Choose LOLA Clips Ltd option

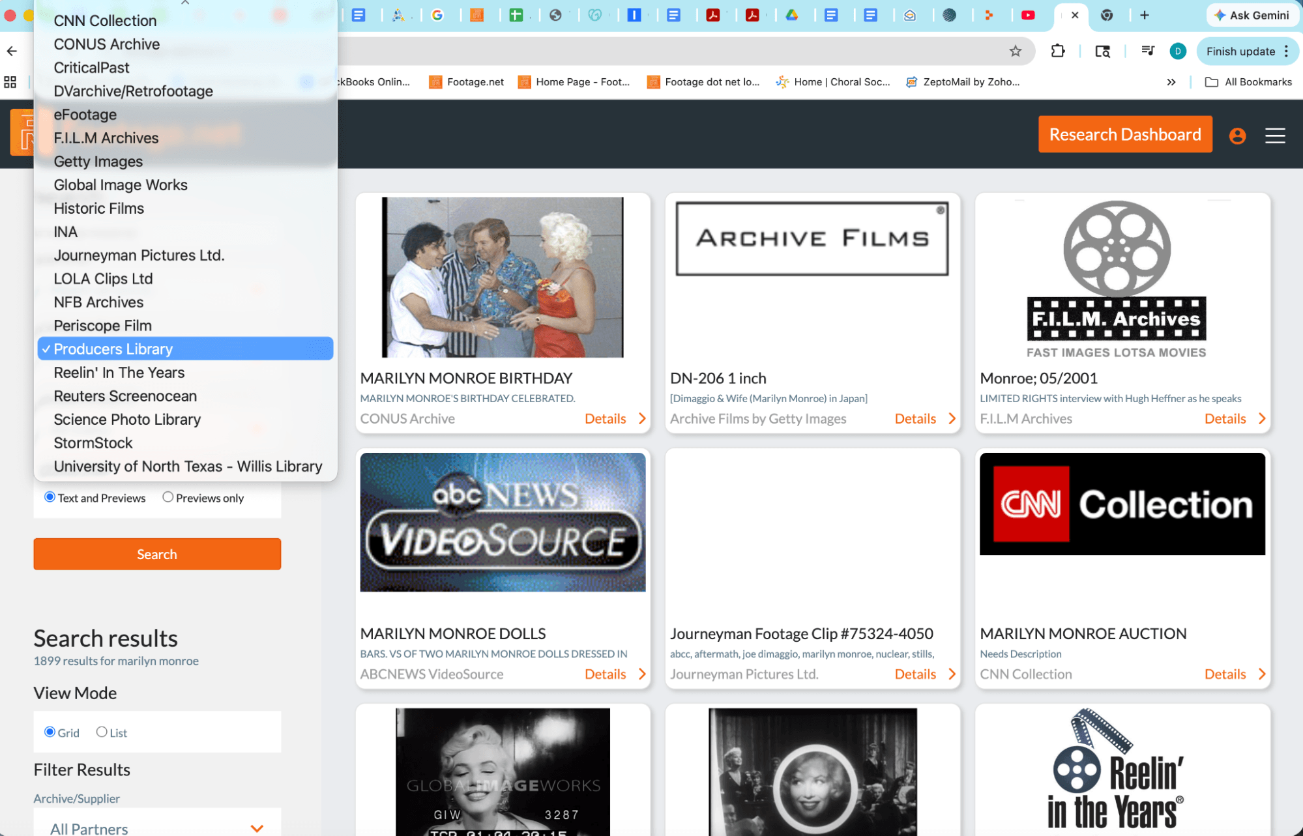(x=186, y=279)
